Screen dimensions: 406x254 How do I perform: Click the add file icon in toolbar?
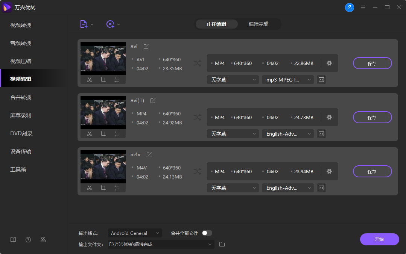84,24
